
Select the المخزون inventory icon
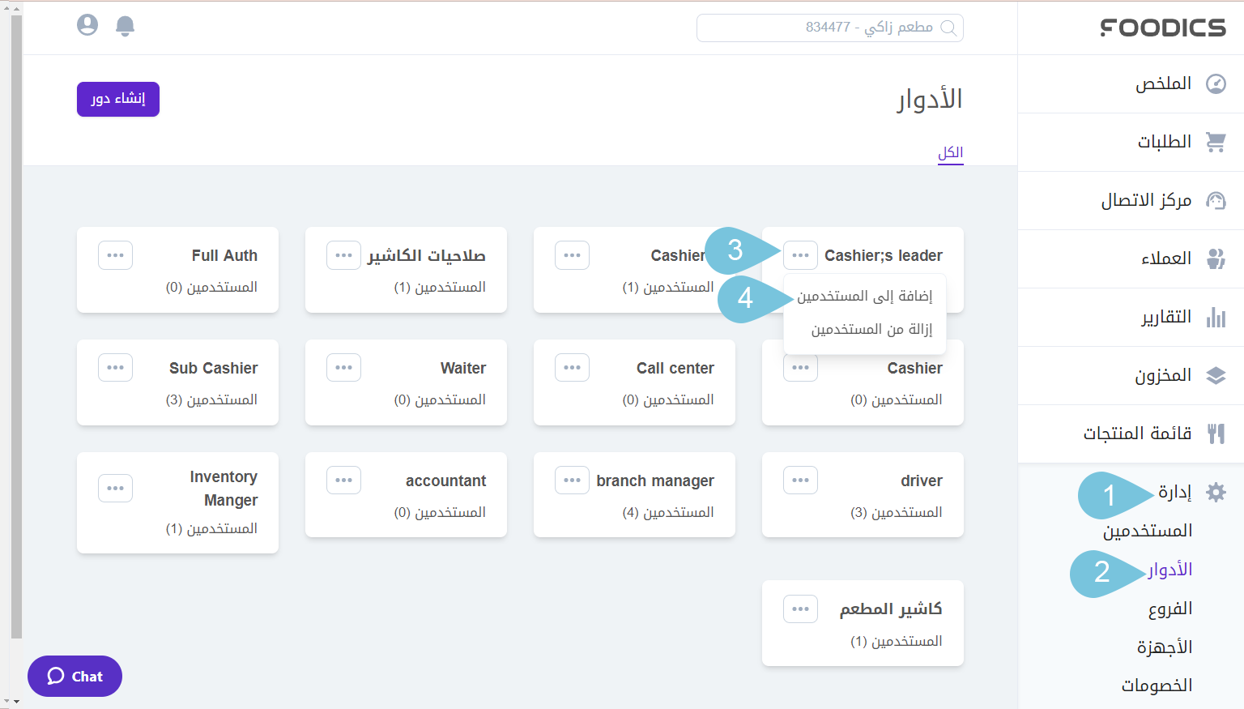pos(1216,375)
